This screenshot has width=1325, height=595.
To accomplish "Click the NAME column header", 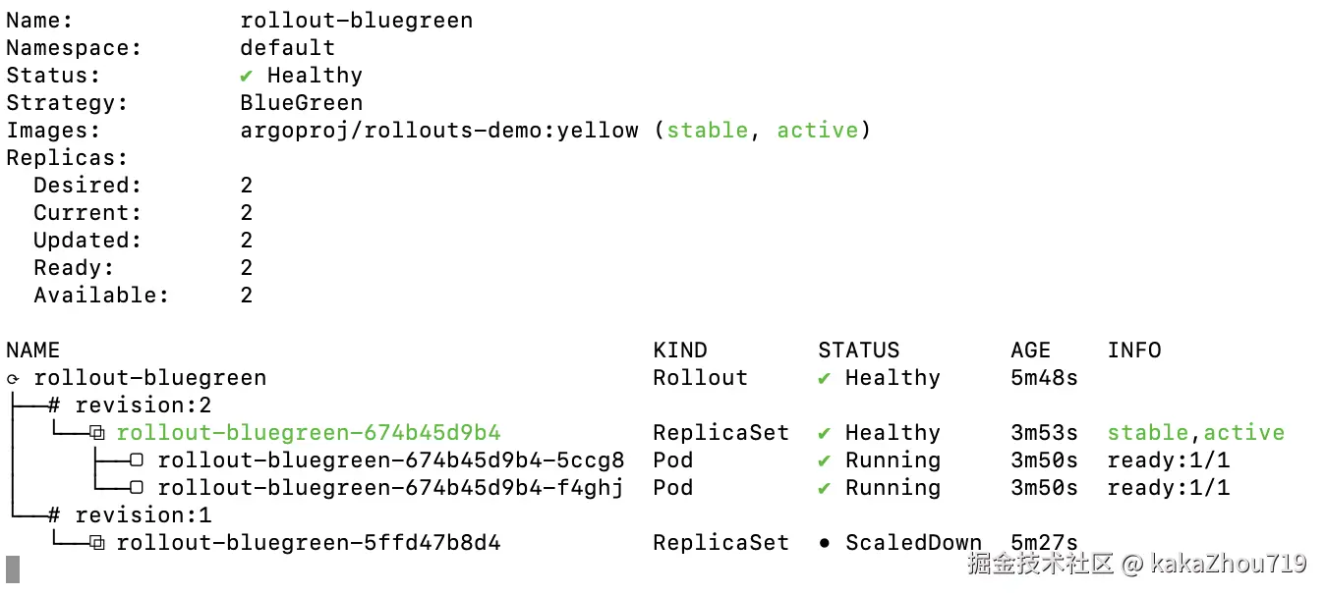I will (x=32, y=351).
